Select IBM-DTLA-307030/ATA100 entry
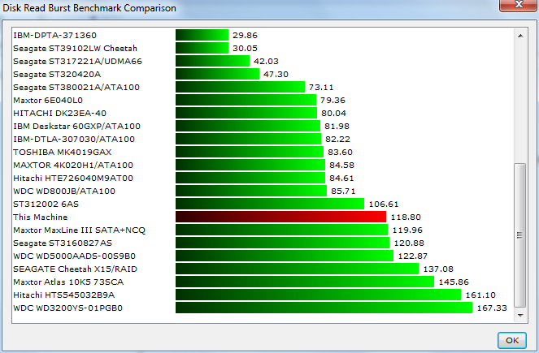Image resolution: width=539 pixels, height=353 pixels. tap(74, 140)
